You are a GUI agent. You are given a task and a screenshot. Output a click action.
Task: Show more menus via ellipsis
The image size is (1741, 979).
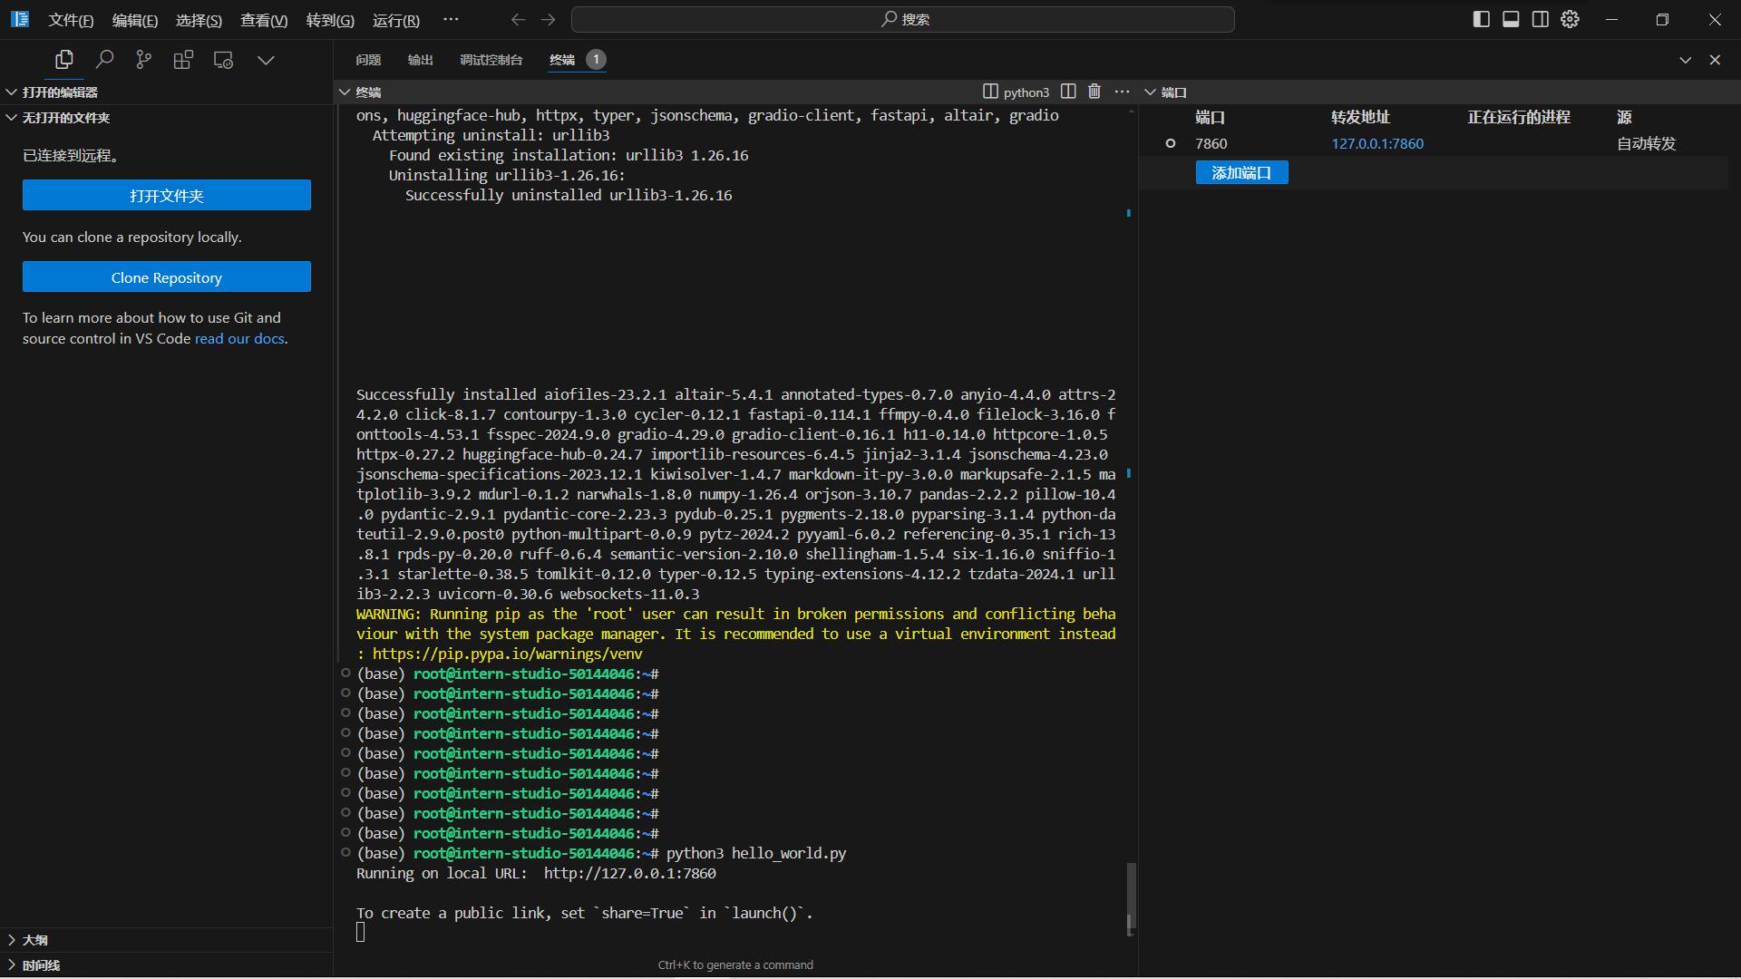click(451, 19)
